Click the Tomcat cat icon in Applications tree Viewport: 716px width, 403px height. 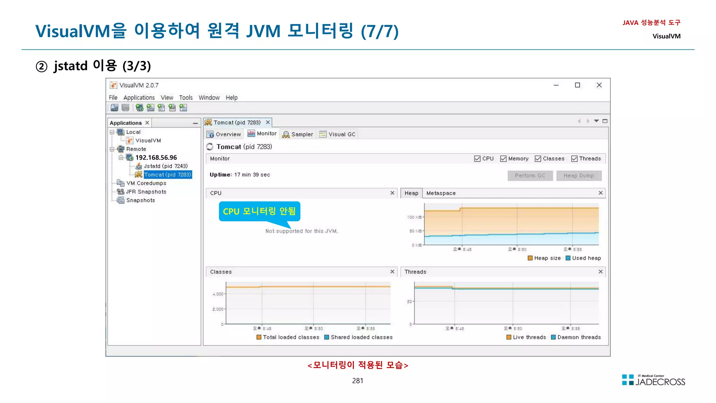click(x=139, y=174)
